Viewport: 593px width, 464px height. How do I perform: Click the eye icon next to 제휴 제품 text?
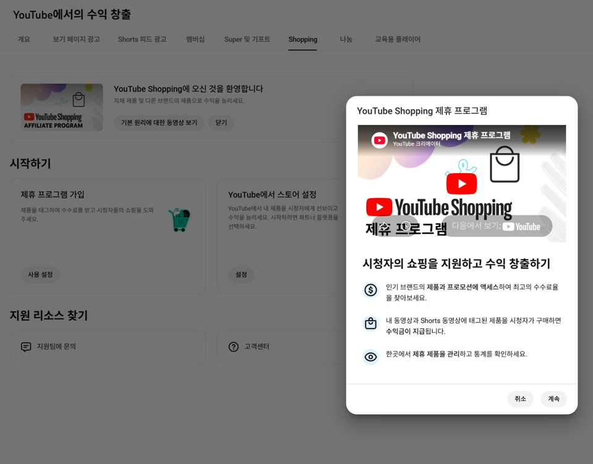point(371,356)
